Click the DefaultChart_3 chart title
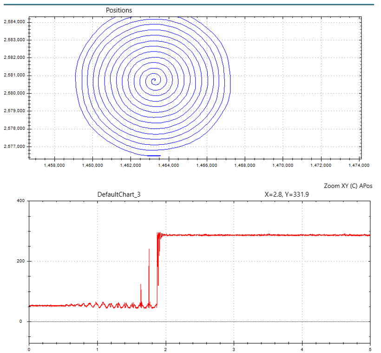 coord(118,195)
